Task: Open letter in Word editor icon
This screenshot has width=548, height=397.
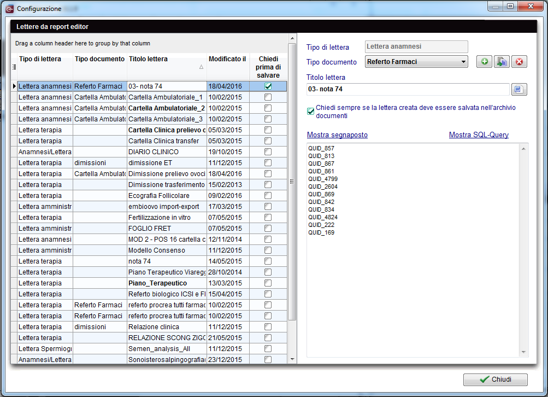Action: 518,89
